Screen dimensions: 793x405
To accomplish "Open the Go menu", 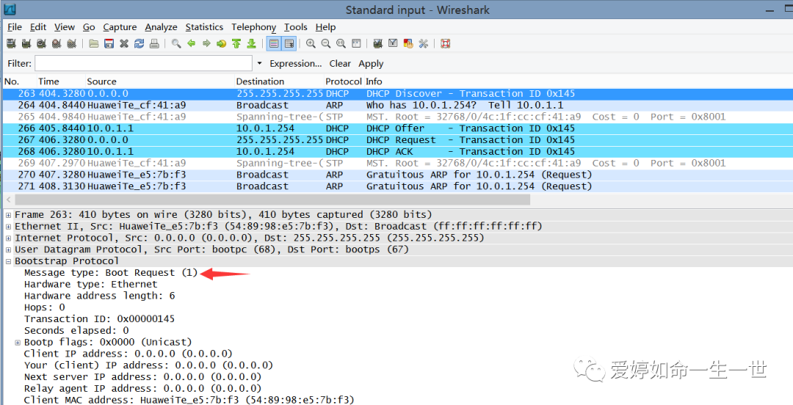I will [x=89, y=27].
